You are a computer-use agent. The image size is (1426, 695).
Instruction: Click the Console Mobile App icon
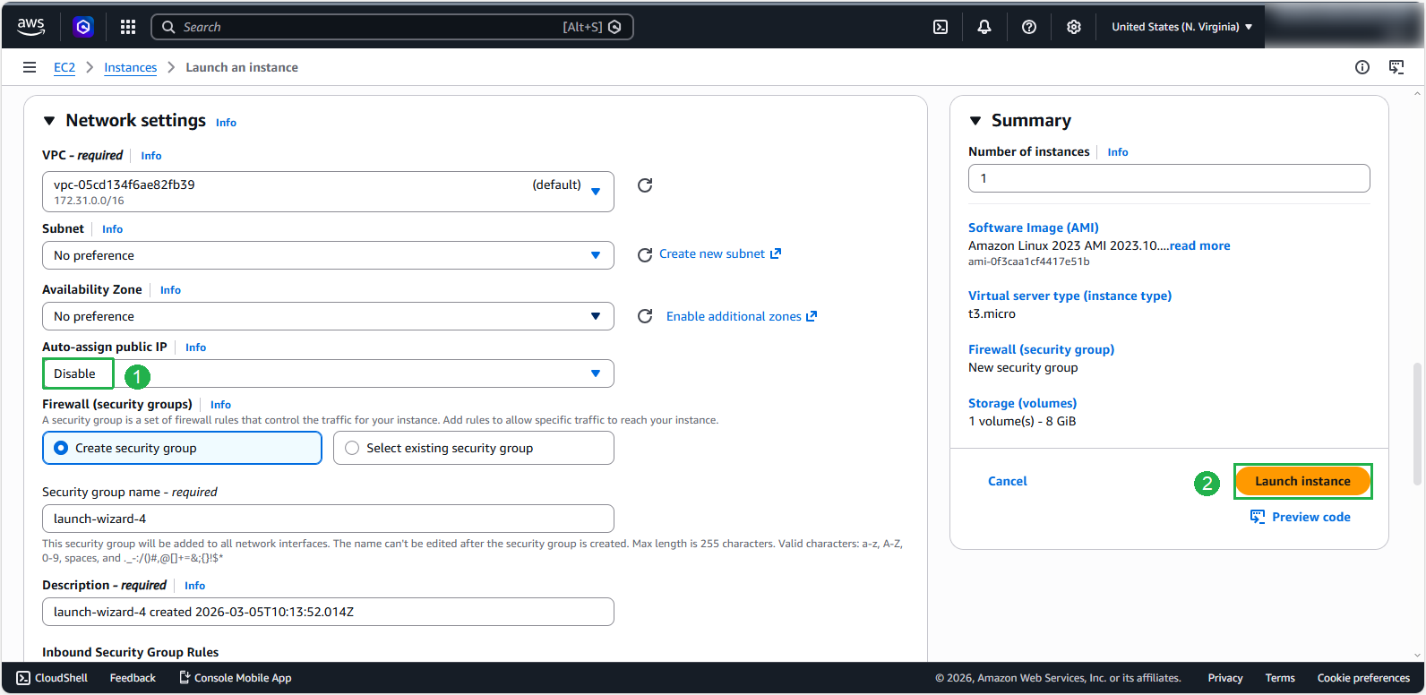(185, 678)
